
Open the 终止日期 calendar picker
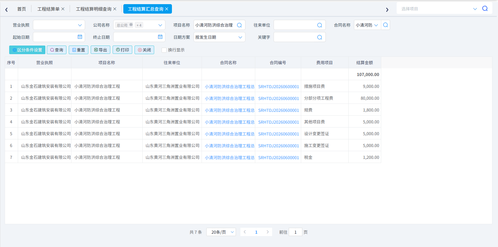click(160, 37)
